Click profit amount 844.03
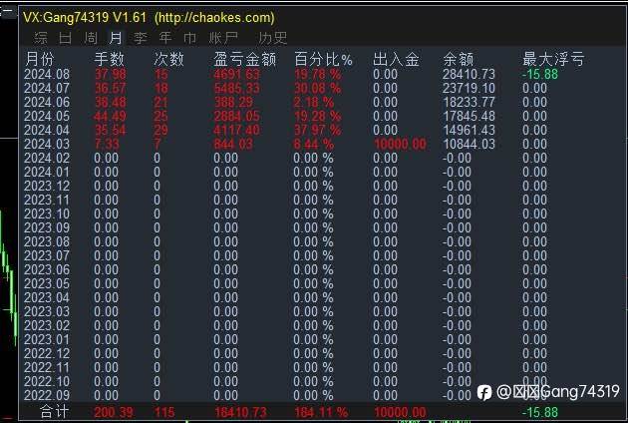 [x=233, y=144]
